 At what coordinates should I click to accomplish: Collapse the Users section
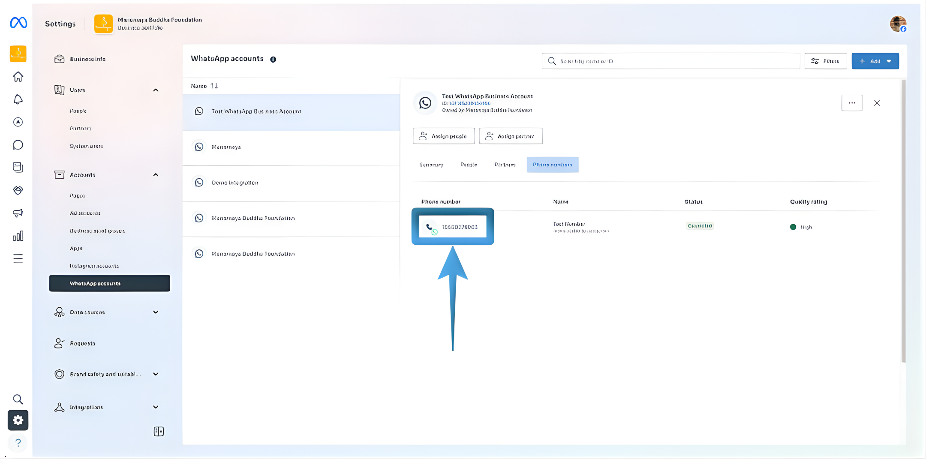click(156, 90)
